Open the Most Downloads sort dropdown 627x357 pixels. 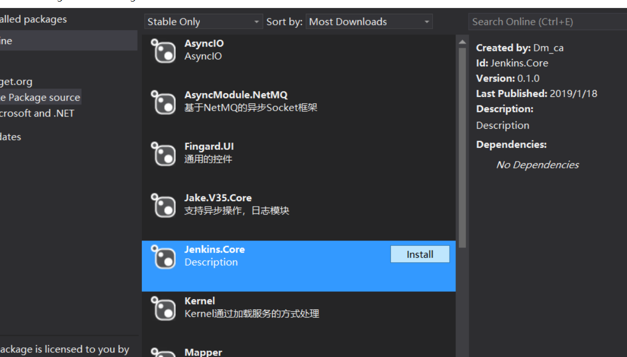(369, 22)
